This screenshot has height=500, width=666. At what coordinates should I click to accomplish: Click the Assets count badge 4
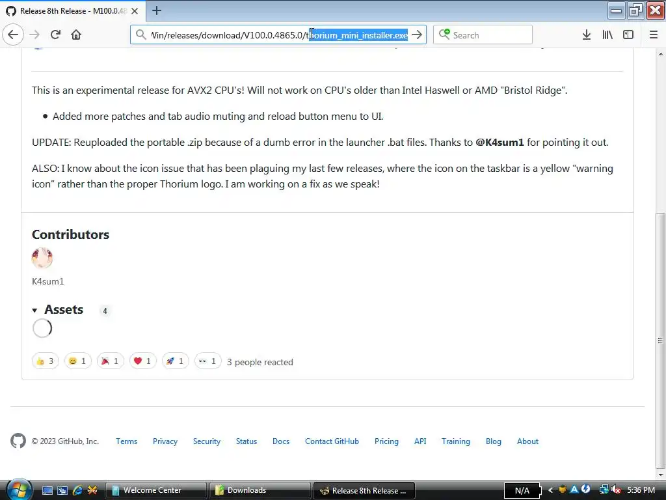click(105, 311)
